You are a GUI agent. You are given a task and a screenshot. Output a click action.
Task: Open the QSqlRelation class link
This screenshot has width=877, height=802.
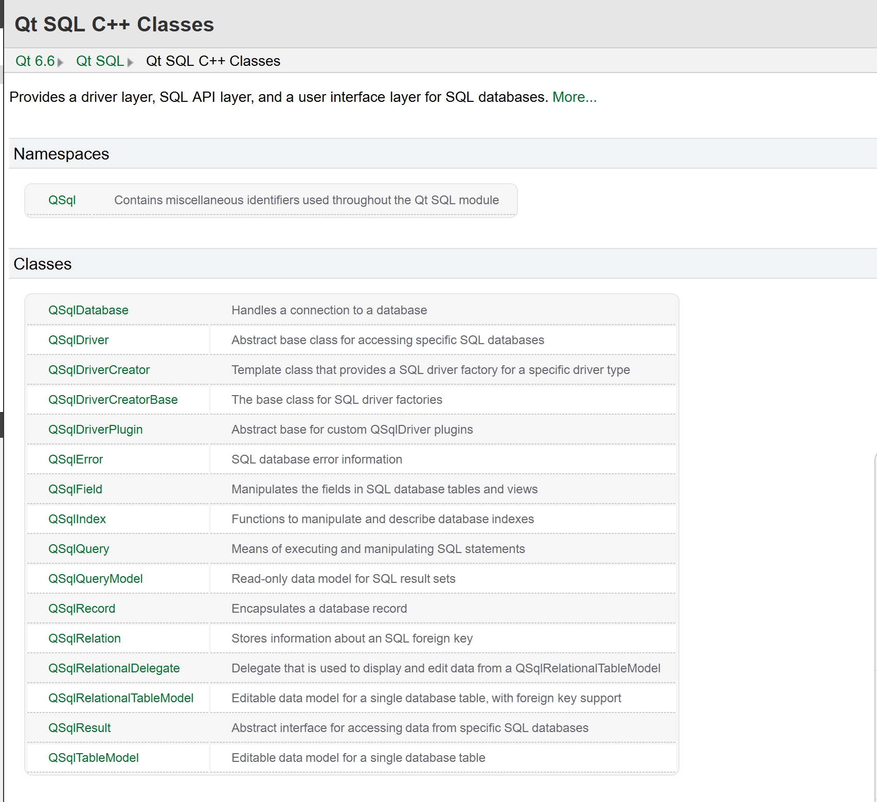(84, 638)
